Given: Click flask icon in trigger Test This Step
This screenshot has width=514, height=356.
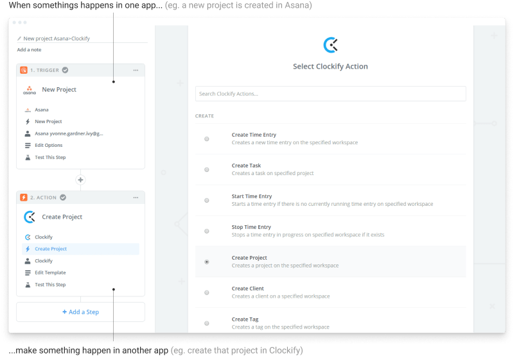Looking at the screenshot, I should pyautogui.click(x=28, y=157).
